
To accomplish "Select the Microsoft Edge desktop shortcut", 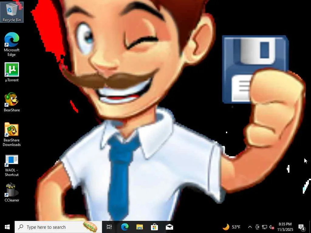I will pos(12,44).
